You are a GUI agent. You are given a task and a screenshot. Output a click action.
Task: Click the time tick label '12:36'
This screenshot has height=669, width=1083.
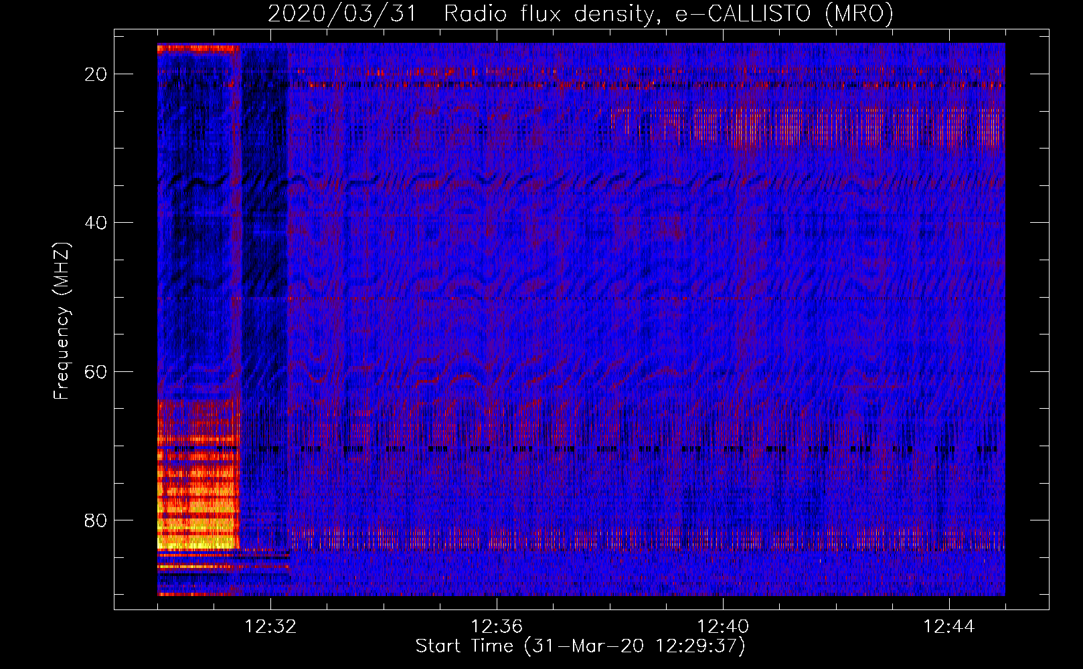497,627
